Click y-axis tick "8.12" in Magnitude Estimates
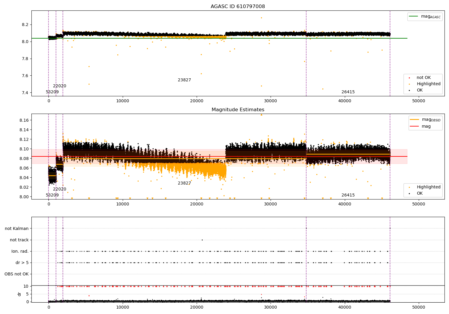The image size is (449, 314). 24,139
